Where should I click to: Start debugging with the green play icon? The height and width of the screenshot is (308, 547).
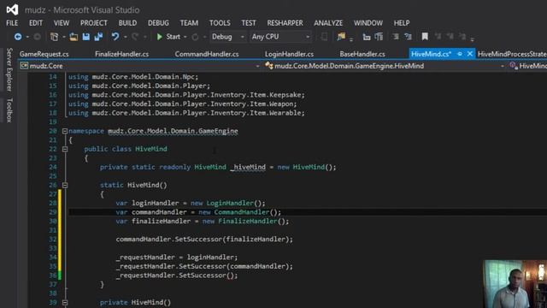pos(160,37)
